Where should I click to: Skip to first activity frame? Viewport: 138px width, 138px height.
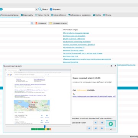(x=95, y=123)
